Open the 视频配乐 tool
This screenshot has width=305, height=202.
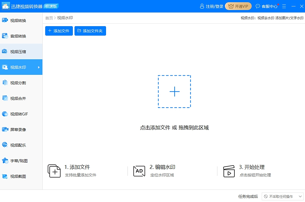(x=17, y=145)
